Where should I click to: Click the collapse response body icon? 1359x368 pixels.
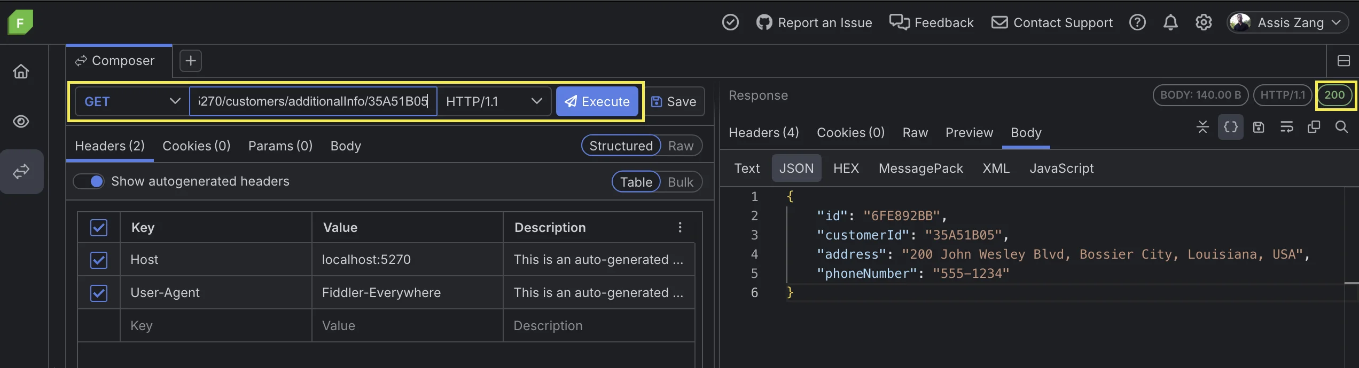(x=1202, y=127)
